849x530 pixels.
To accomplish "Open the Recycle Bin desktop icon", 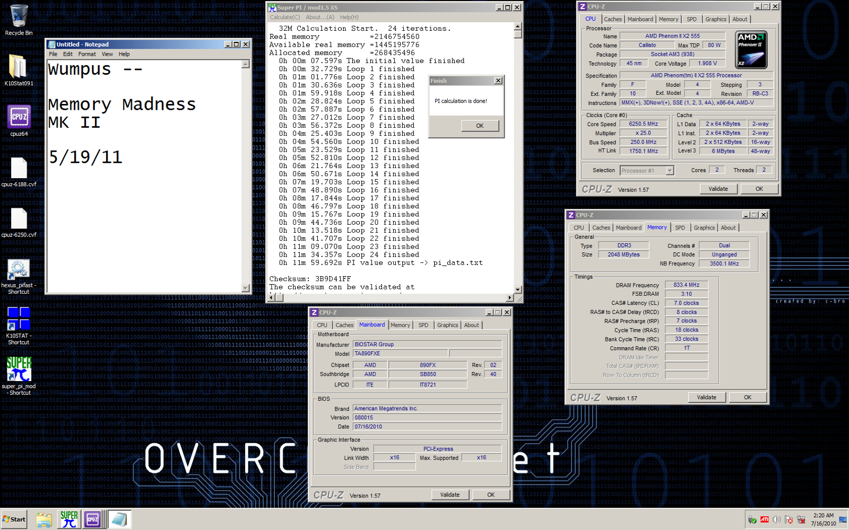I will [x=19, y=20].
